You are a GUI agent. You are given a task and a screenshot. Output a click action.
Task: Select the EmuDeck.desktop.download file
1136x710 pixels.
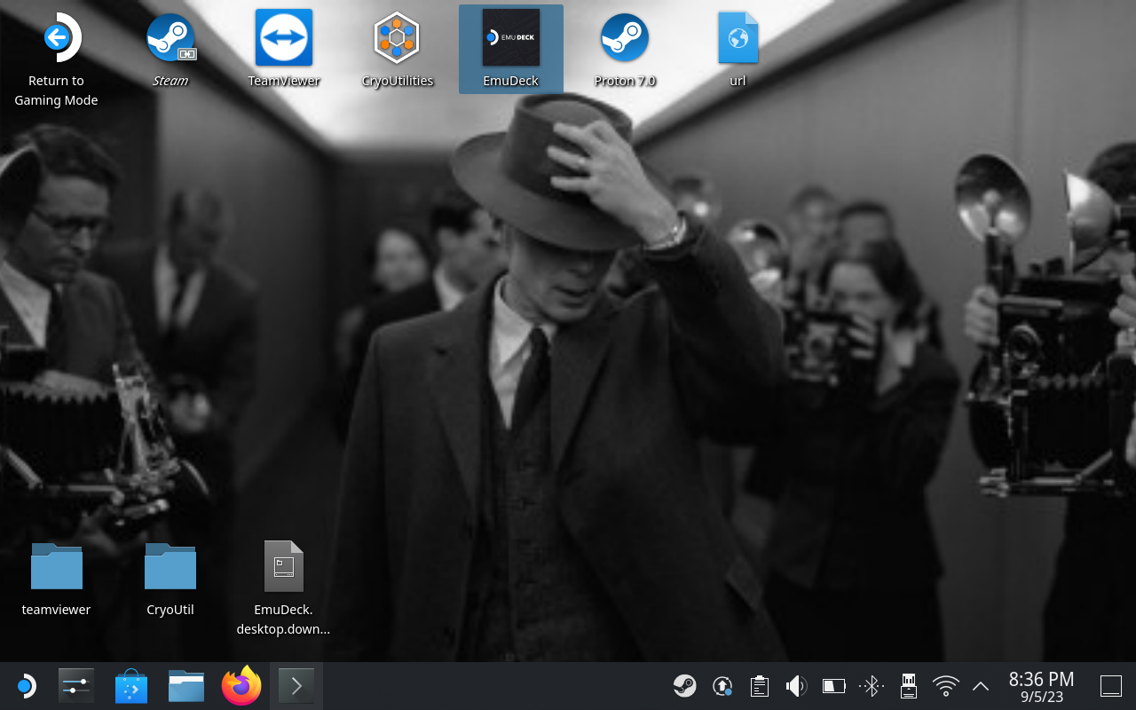(x=284, y=568)
